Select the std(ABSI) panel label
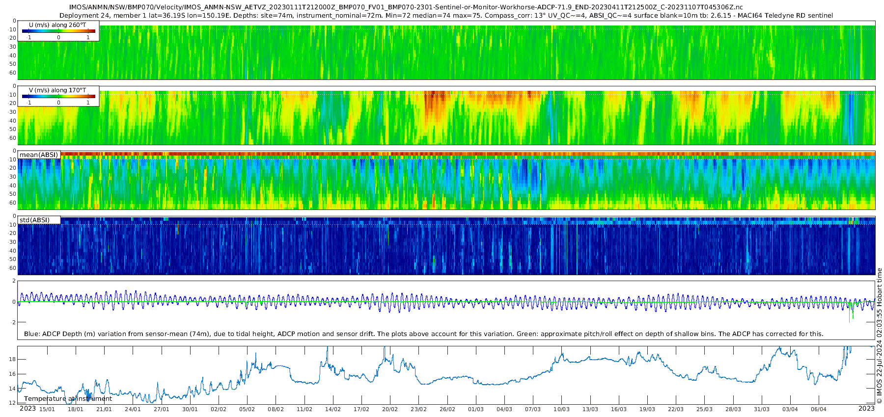The width and height of the screenshot is (884, 417). click(39, 220)
